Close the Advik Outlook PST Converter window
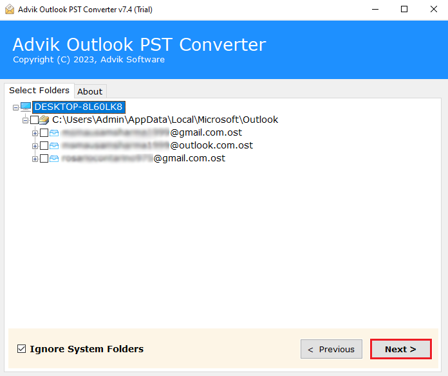 pyautogui.click(x=433, y=10)
